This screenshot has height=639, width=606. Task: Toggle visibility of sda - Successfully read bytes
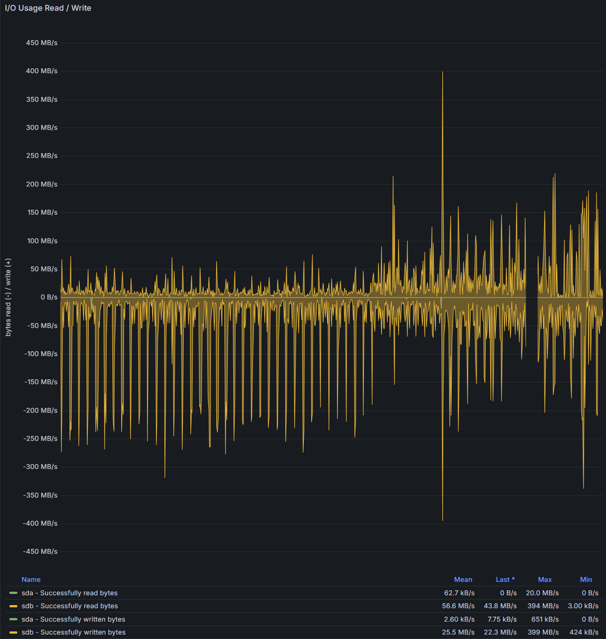tap(70, 593)
